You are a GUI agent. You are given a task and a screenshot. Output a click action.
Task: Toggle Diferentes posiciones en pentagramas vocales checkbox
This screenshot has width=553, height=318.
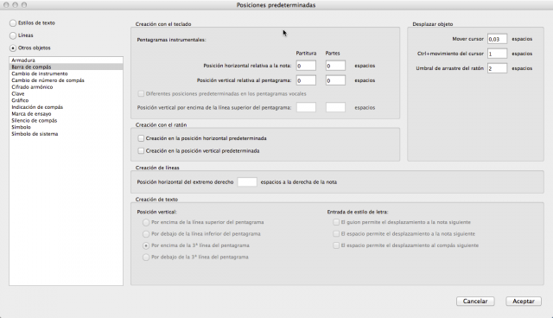(141, 94)
